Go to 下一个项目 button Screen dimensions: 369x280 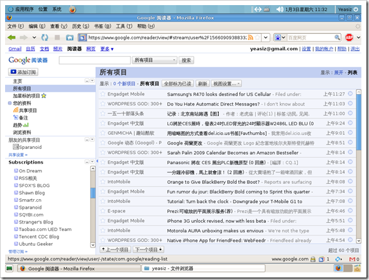tap(148, 249)
